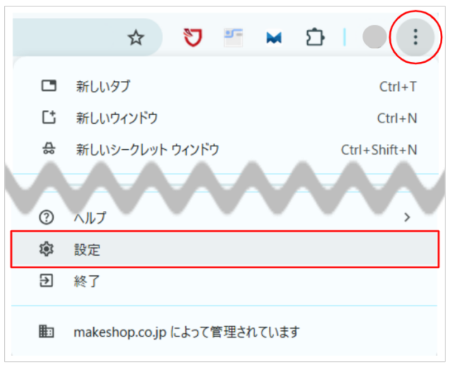Image resolution: width=450 pixels, height=365 pixels.
Task: Select 新しいタブ menu item
Action: 225,87
